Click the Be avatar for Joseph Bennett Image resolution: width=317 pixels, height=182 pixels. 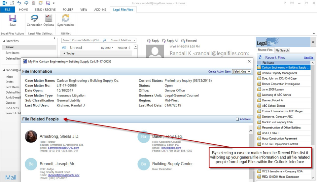pyautogui.click(x=31, y=164)
